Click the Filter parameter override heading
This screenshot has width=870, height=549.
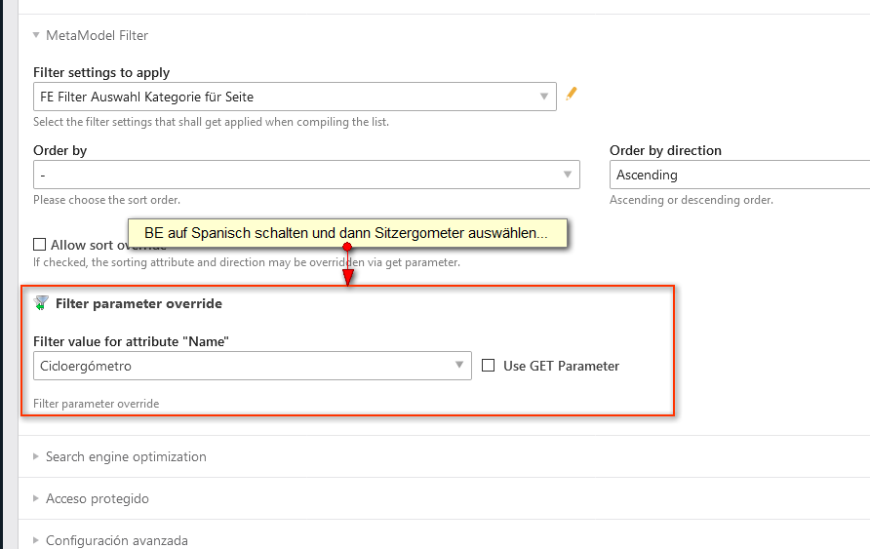138,303
